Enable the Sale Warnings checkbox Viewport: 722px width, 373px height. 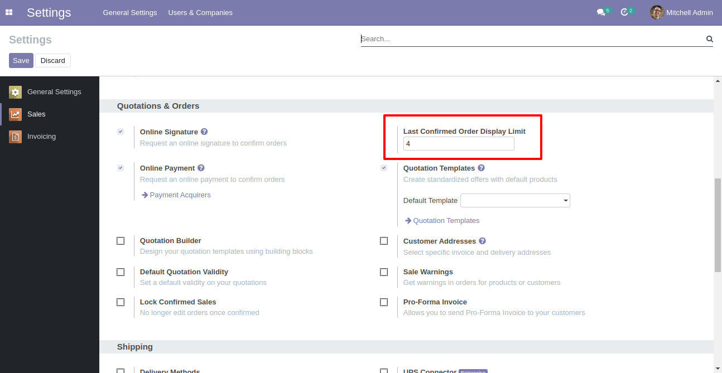pos(384,272)
